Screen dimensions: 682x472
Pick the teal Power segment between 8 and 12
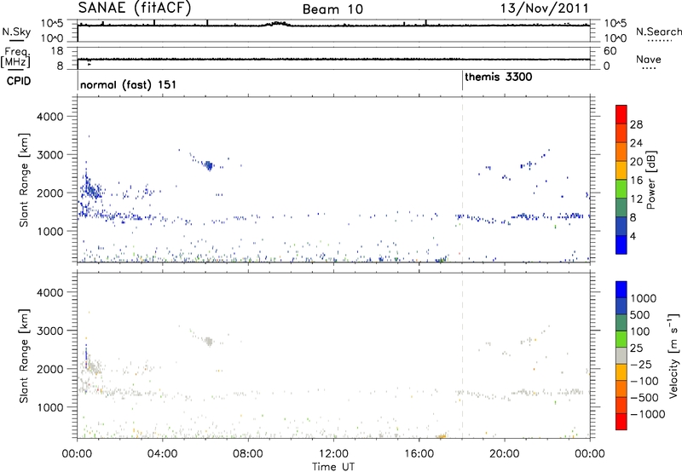tap(621, 207)
